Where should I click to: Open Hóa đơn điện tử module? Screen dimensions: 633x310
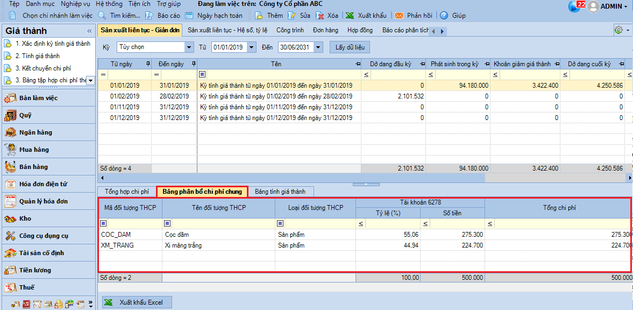(x=43, y=184)
